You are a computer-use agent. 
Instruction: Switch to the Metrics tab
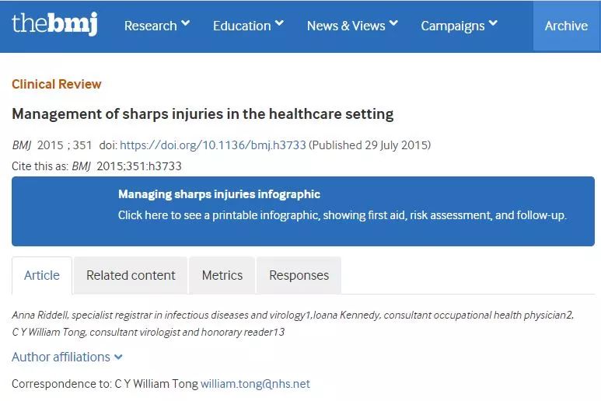click(x=222, y=276)
